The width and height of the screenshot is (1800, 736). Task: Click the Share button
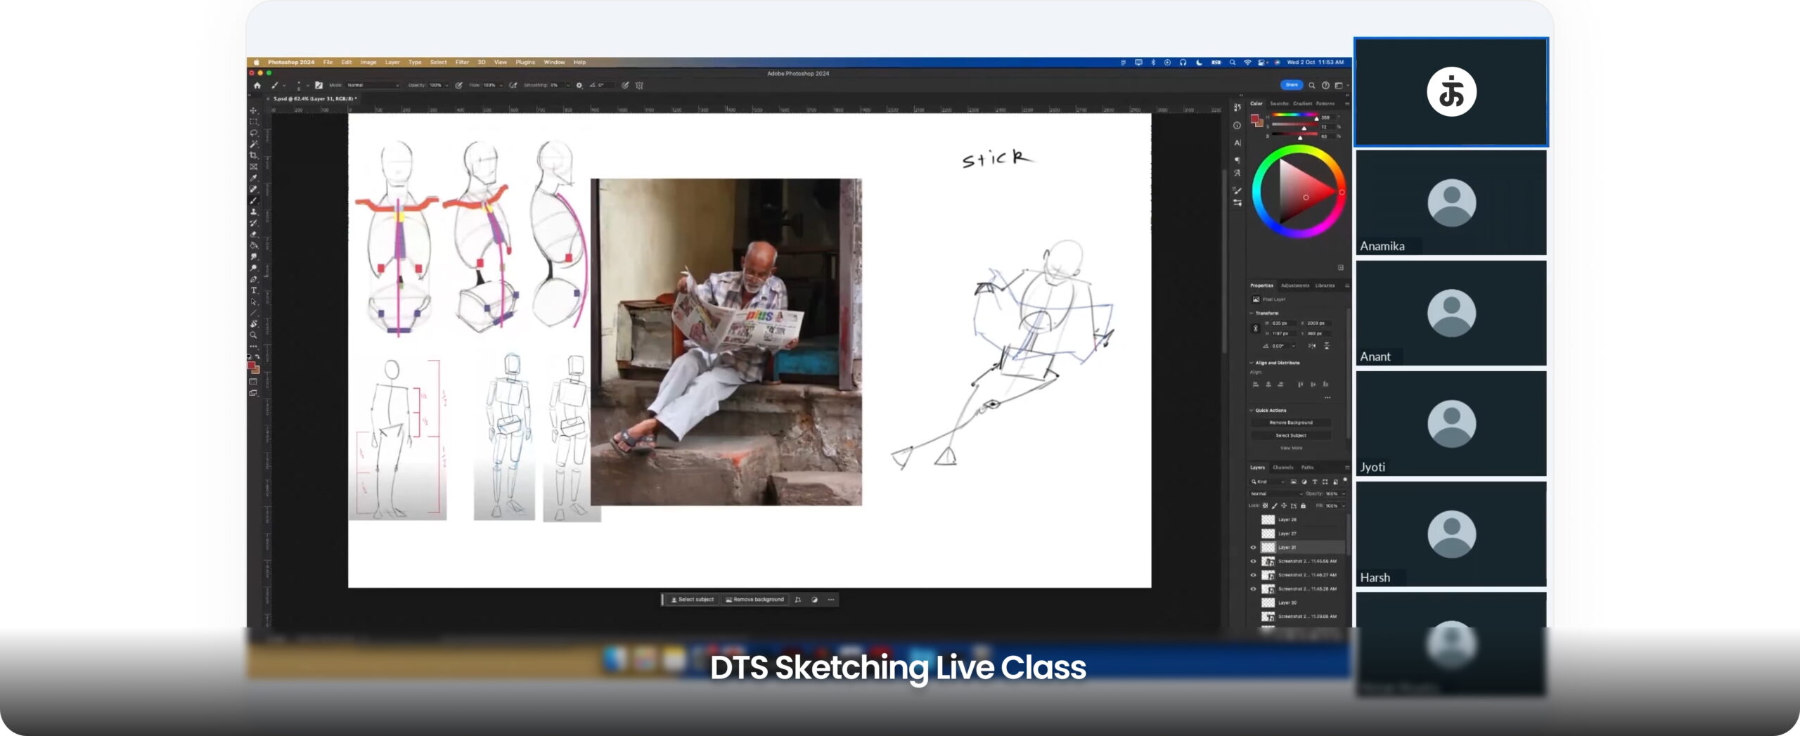[x=1292, y=85]
